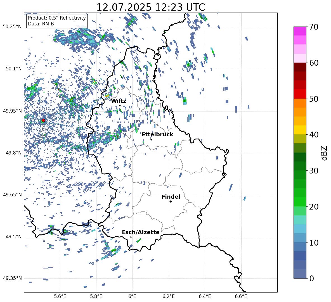Click the 49.35°N latitude label
This screenshot has width=331, height=302.
pyautogui.click(x=12, y=278)
